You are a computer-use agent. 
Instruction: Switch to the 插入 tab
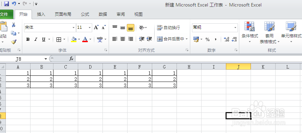click(x=41, y=14)
